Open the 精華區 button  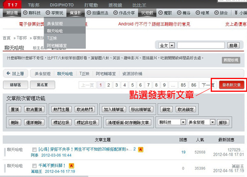[x=16, y=85]
